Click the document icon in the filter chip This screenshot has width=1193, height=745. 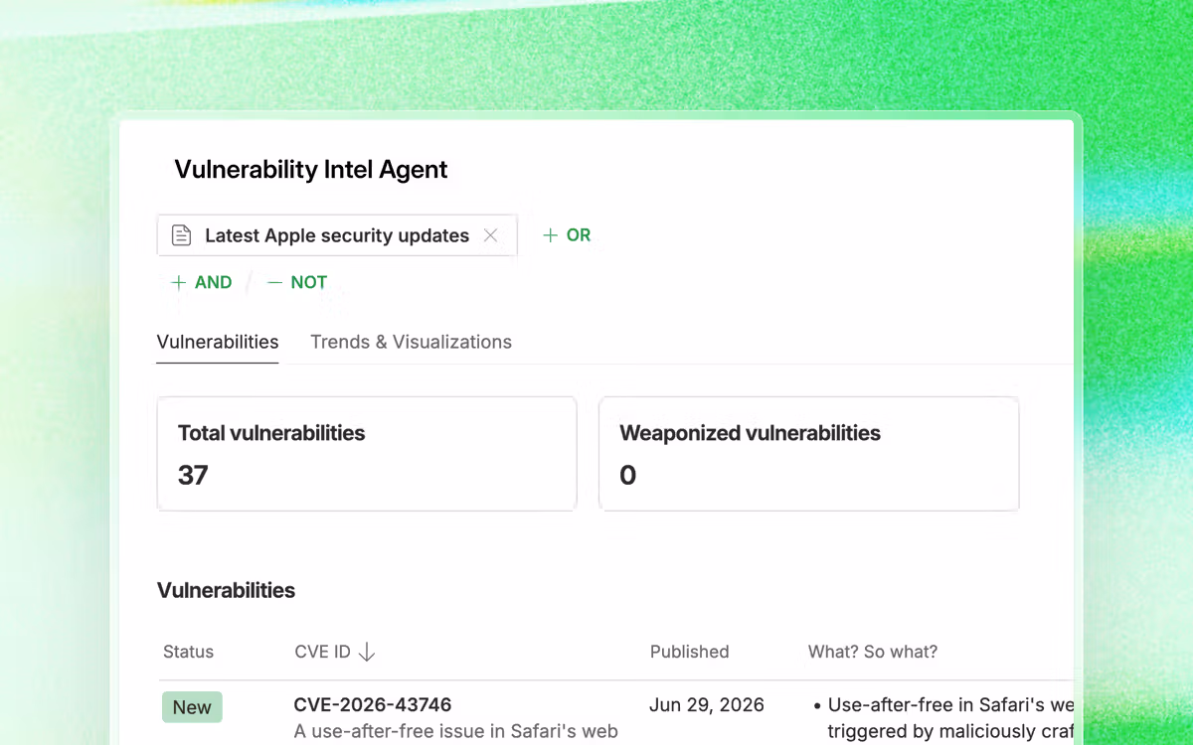pos(181,235)
